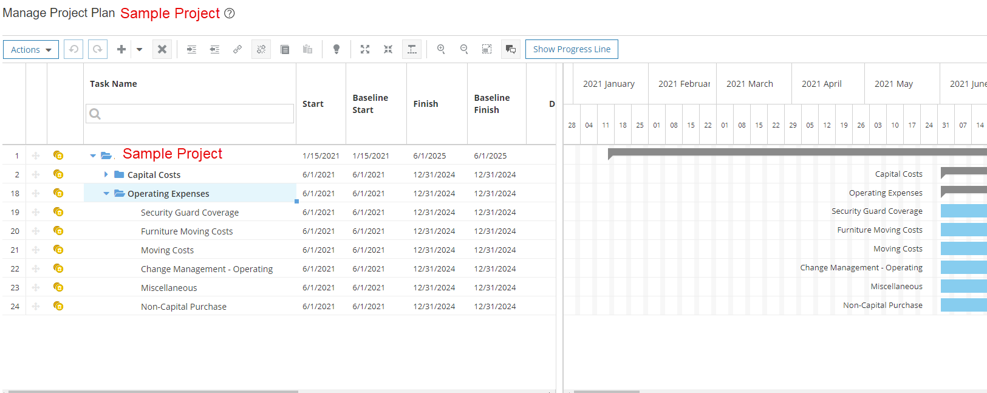Open the Actions dropdown menu
Viewport: 987px width, 393px height.
pyautogui.click(x=31, y=50)
